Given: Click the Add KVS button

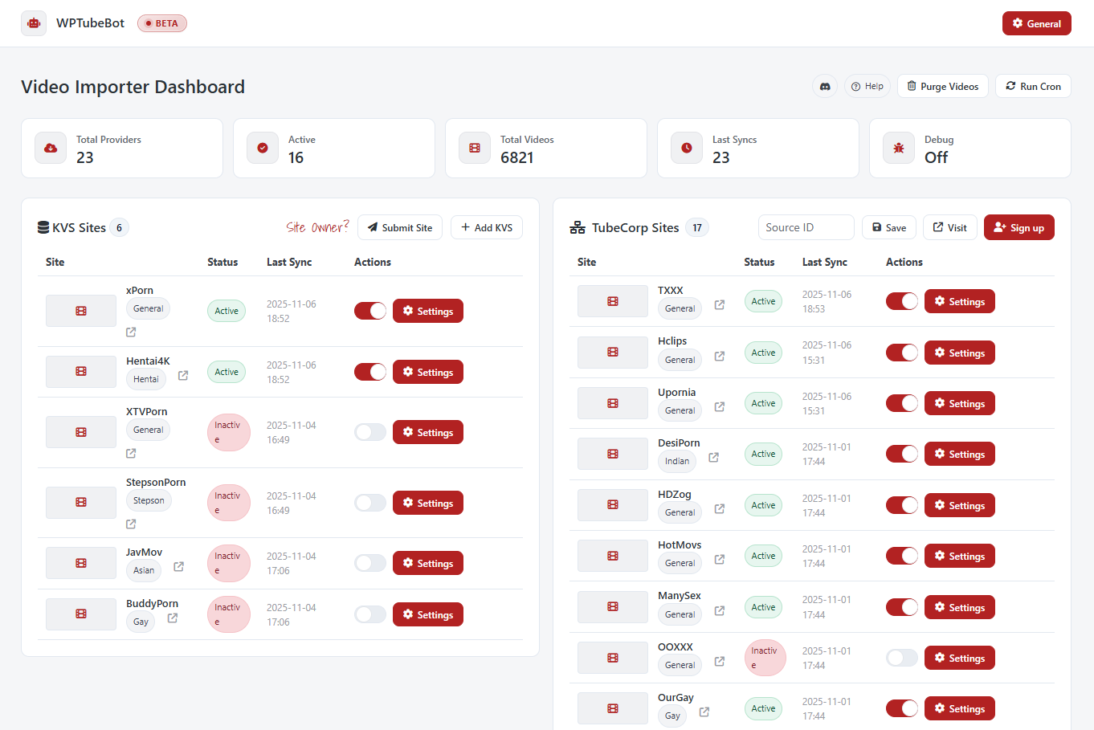Looking at the screenshot, I should 487,227.
